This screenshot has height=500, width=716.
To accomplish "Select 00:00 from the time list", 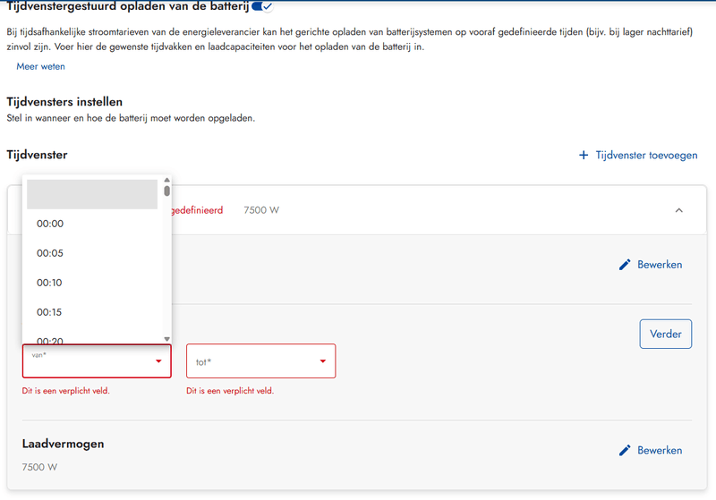I will point(50,224).
